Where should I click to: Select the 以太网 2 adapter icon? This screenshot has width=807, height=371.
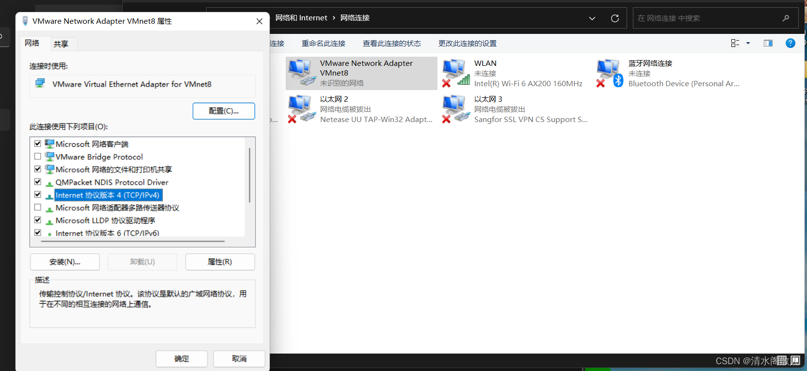tap(302, 109)
